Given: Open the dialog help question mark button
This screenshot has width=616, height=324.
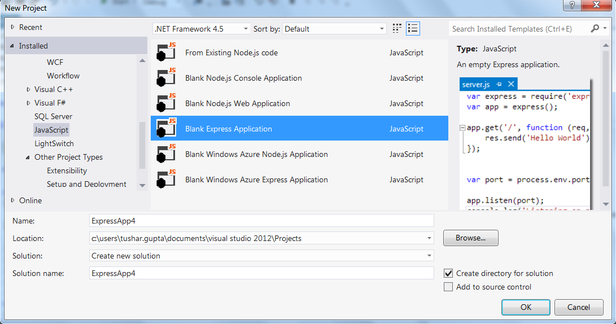Looking at the screenshot, I should coord(572,5).
